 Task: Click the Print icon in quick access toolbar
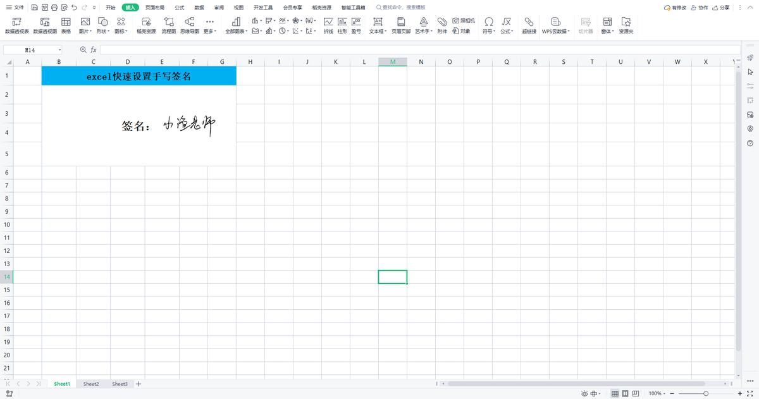click(x=54, y=8)
